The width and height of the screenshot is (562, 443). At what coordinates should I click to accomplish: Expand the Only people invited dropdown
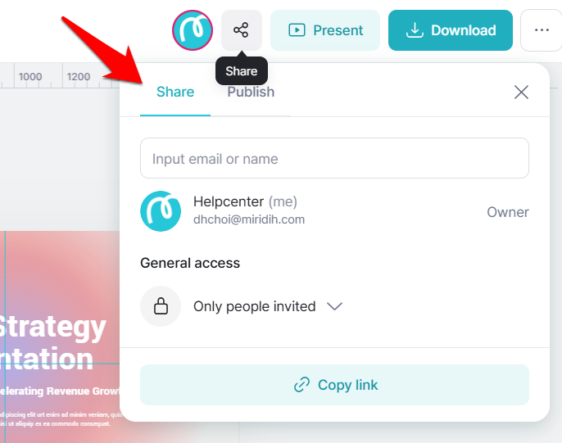[x=268, y=306]
